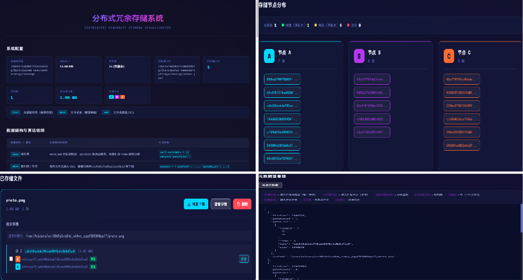Click the 拆分 button on the block row
Image resolution: width=523 pixels, height=280 pixels.
pos(244,259)
